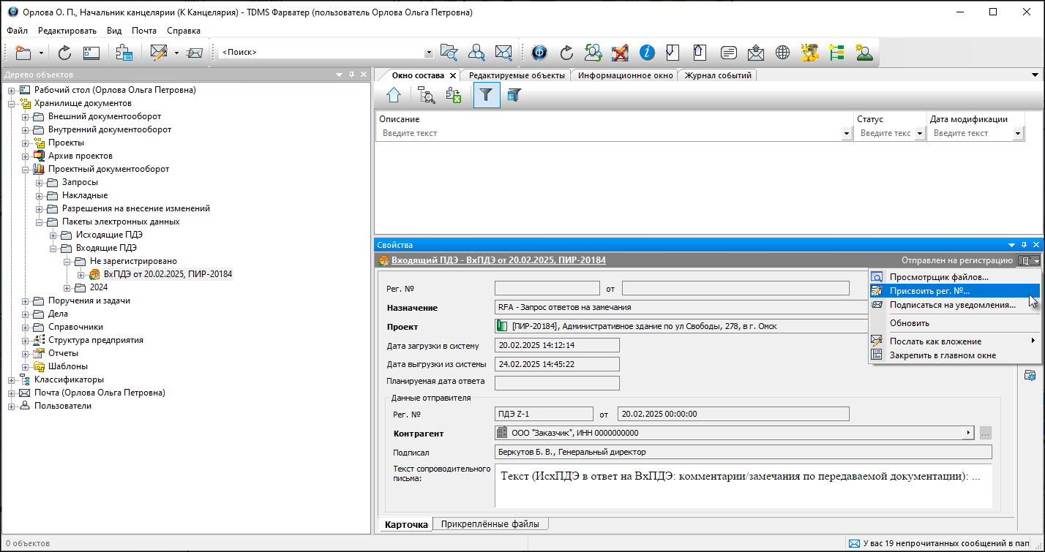Select ВхПДЭ от 20.02.2025, ПИР-20184 in tree

tap(168, 274)
